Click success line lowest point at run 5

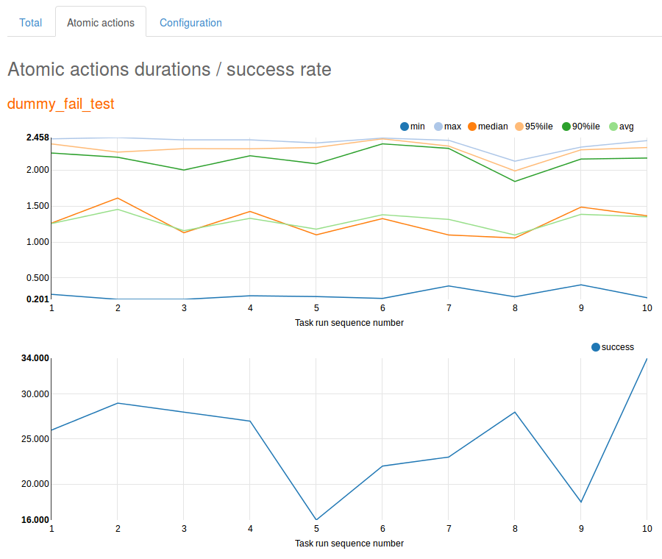[x=316, y=520]
